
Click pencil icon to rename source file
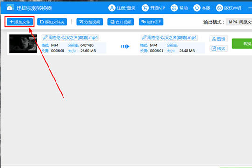pos(45,37)
